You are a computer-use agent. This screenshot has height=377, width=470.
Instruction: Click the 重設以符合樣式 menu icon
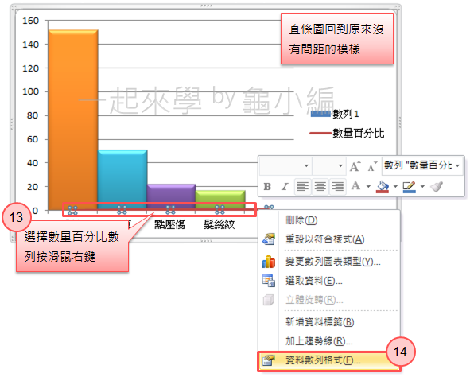point(269,239)
